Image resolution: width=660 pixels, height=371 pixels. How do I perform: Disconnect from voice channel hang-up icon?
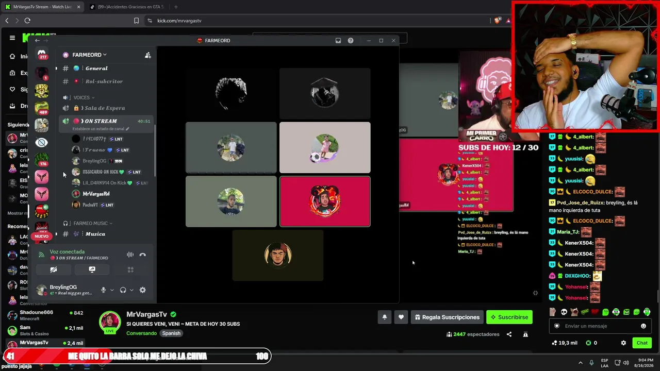click(143, 255)
